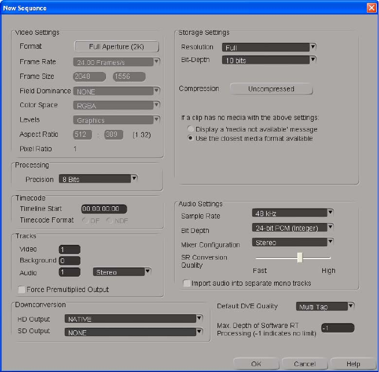Click the Audio tracks count field
Viewport: 379px width, 372px height.
click(69, 272)
